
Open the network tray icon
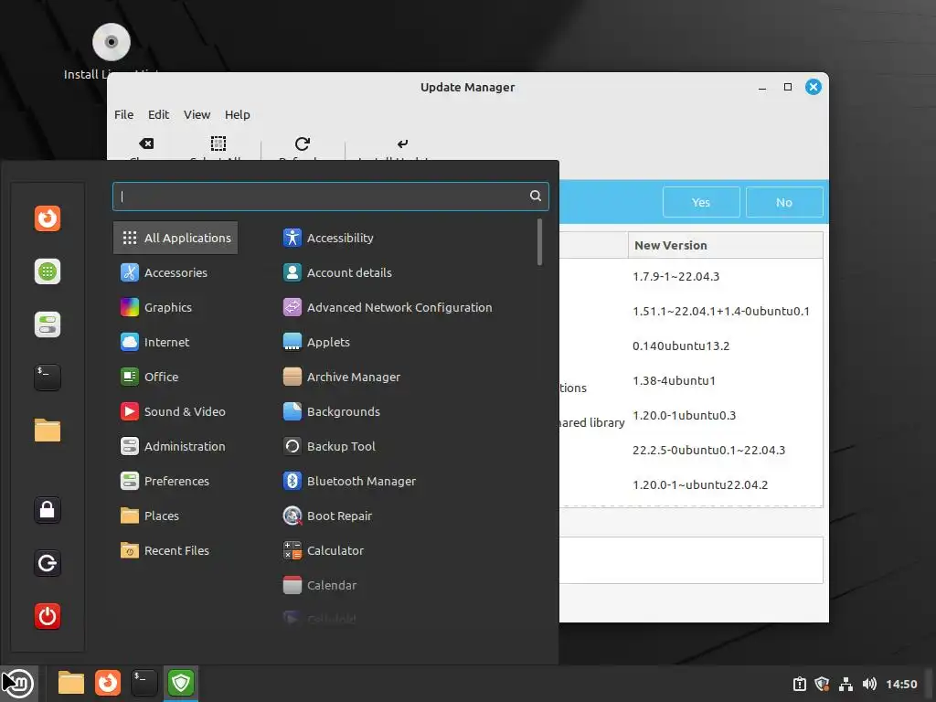tap(846, 684)
